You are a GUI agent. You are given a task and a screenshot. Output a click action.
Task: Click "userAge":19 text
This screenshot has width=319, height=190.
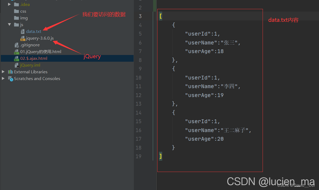coord(204,95)
